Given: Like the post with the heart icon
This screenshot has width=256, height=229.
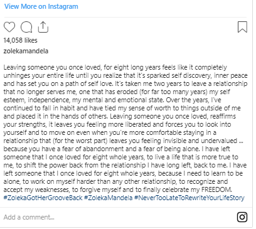Looking at the screenshot, I should click(x=9, y=27).
